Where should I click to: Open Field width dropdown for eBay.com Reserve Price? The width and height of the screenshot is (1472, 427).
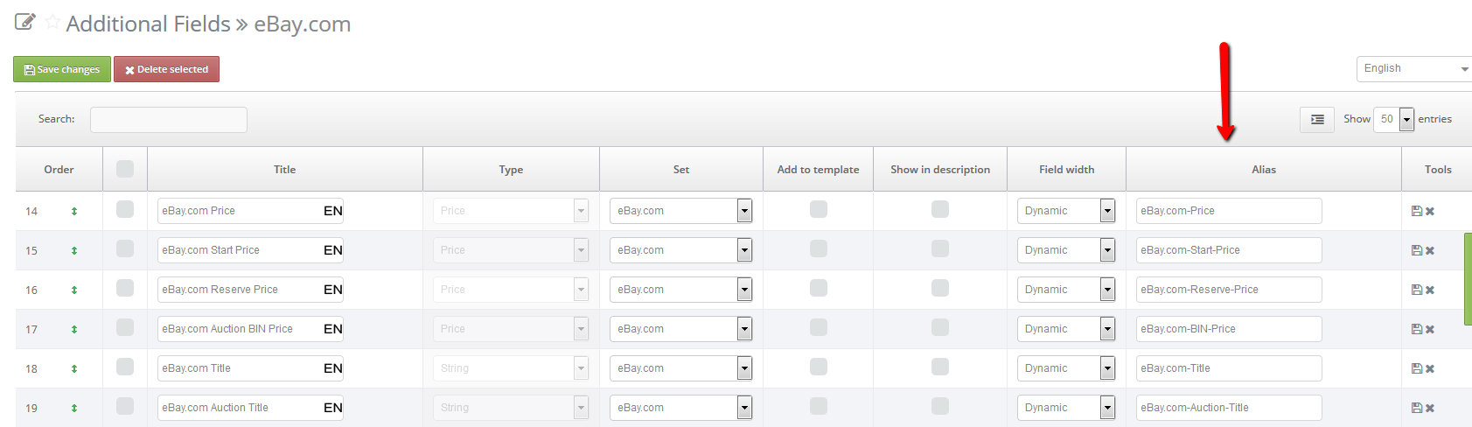point(1066,290)
